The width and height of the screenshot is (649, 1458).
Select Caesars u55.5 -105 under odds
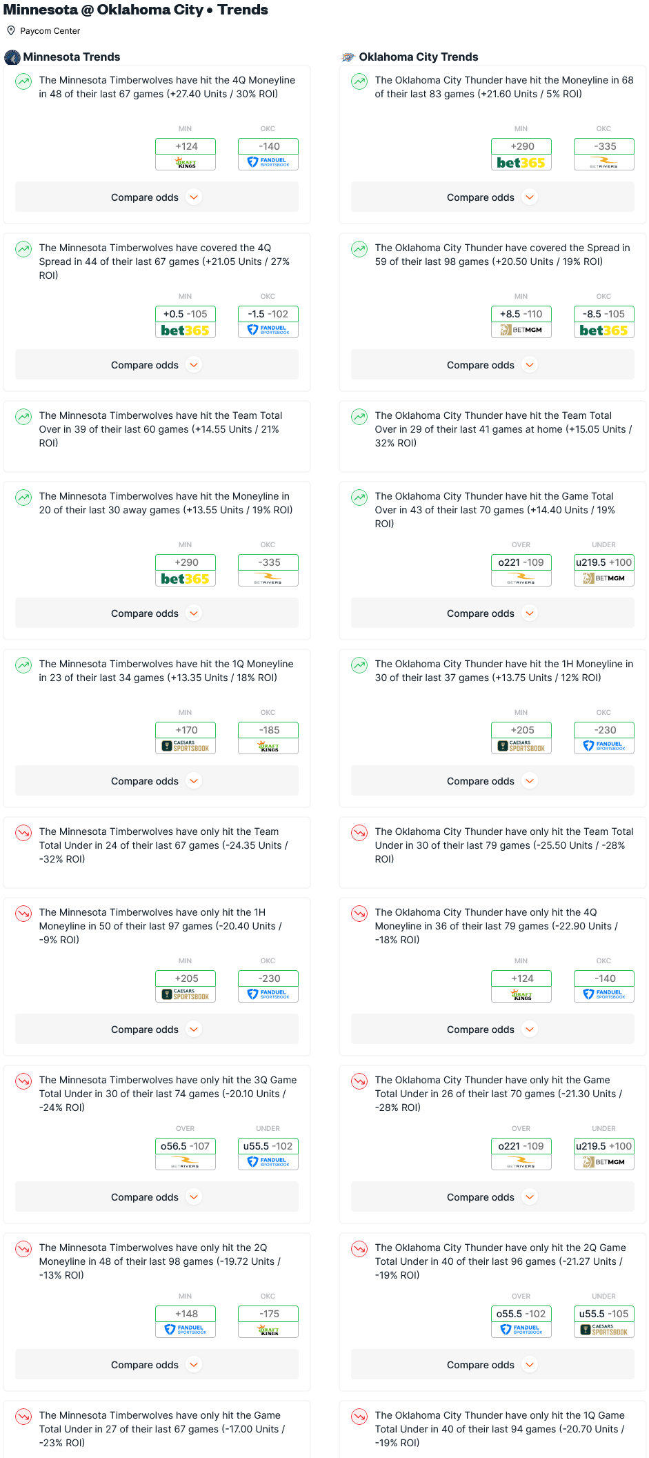pos(604,1321)
